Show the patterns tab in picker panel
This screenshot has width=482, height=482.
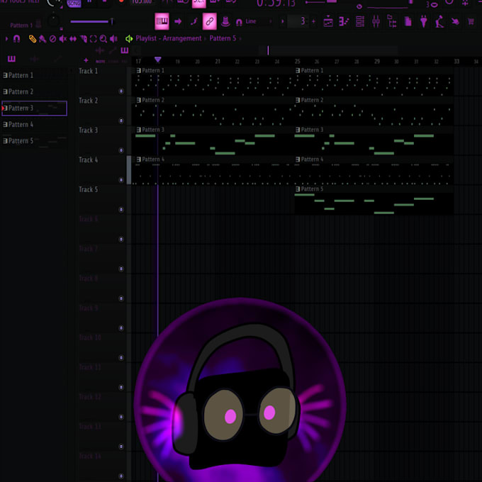pos(11,59)
